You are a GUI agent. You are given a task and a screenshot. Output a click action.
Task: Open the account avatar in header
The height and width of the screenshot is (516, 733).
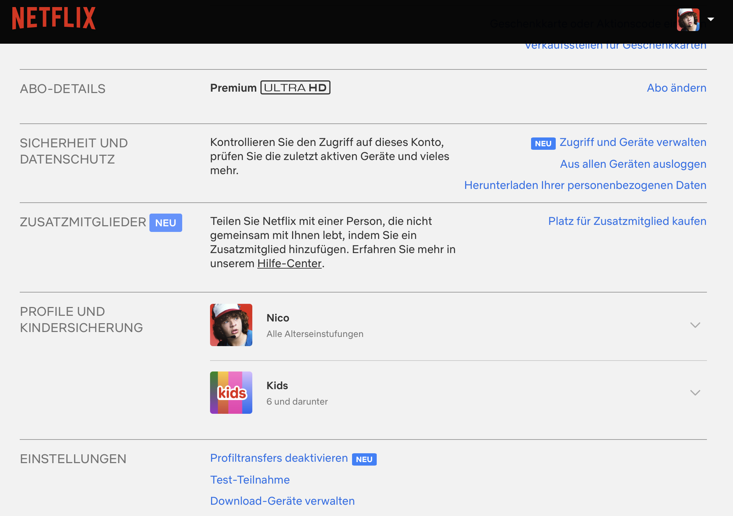tap(688, 20)
